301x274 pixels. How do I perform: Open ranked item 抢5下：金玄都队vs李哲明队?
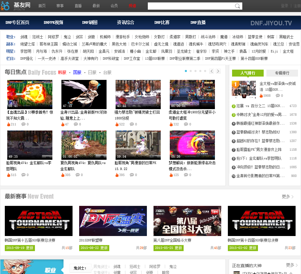pyautogui.click(x=259, y=158)
